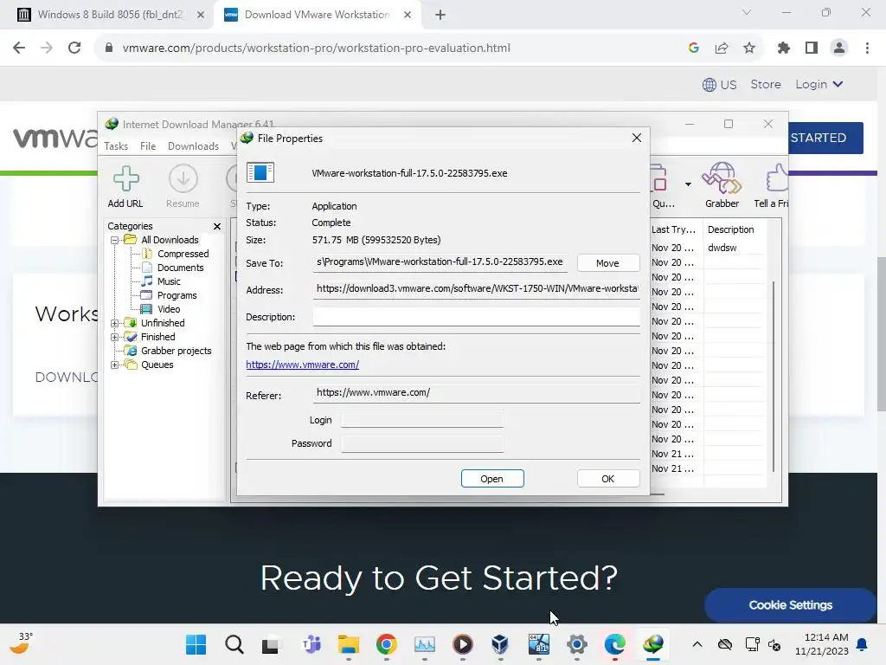Close the File Properties dialog
886x665 pixels.
coord(636,138)
